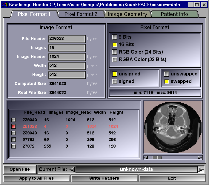
Task: Click the Height pixels field
Action: 67,75
